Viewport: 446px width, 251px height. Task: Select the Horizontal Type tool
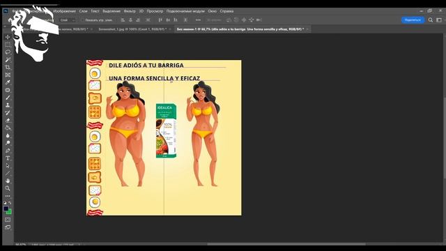tap(8, 158)
